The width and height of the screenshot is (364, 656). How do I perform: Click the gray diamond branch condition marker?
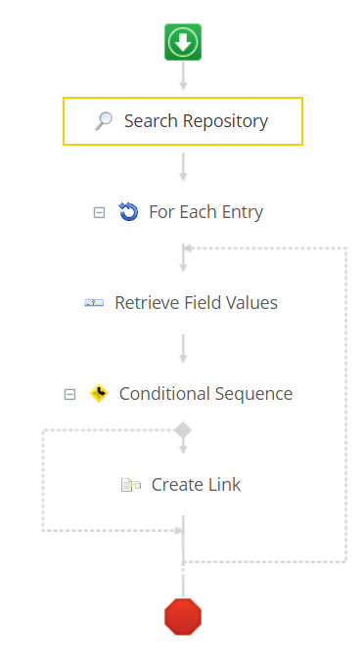(183, 430)
